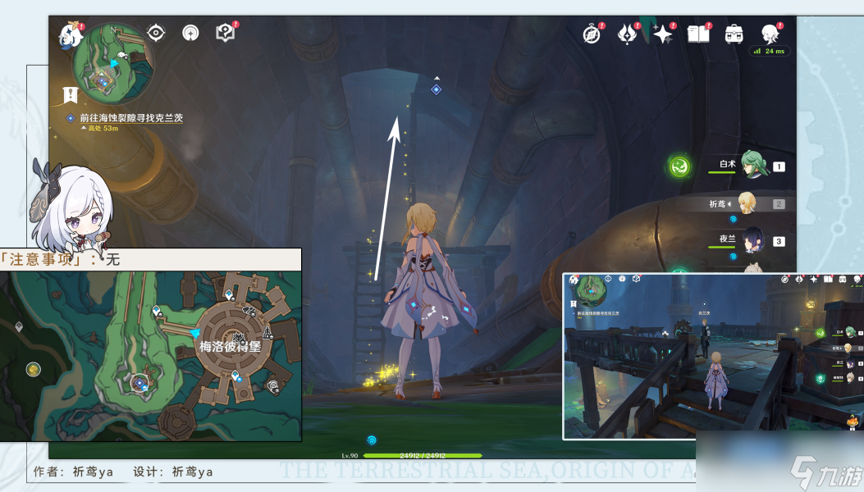Check the 24 ms network indicator
The width and height of the screenshot is (864, 492).
(769, 51)
